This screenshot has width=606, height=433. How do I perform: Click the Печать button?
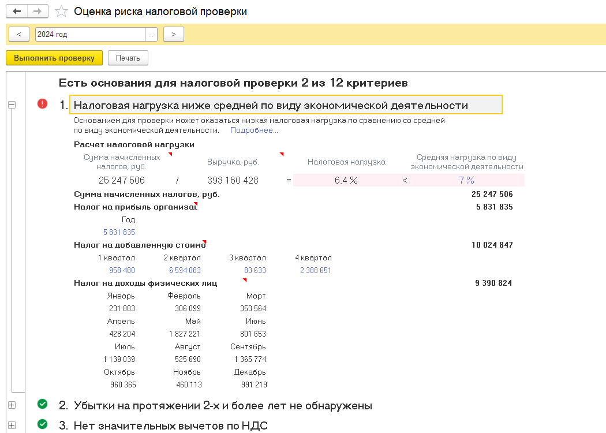click(x=128, y=58)
